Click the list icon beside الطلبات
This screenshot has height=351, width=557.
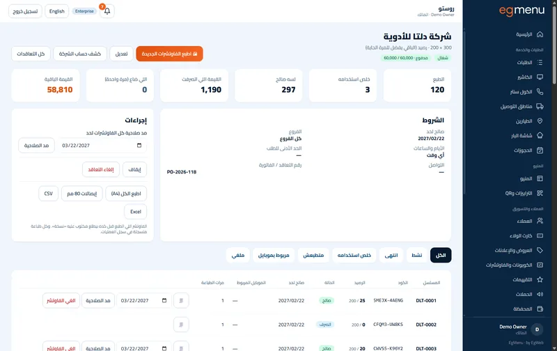540,63
